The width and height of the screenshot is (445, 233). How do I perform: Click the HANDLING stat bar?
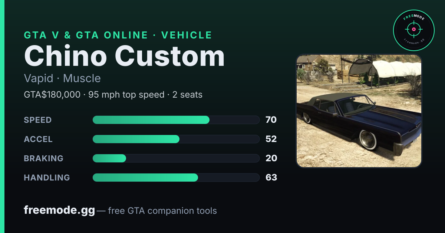[x=176, y=178]
